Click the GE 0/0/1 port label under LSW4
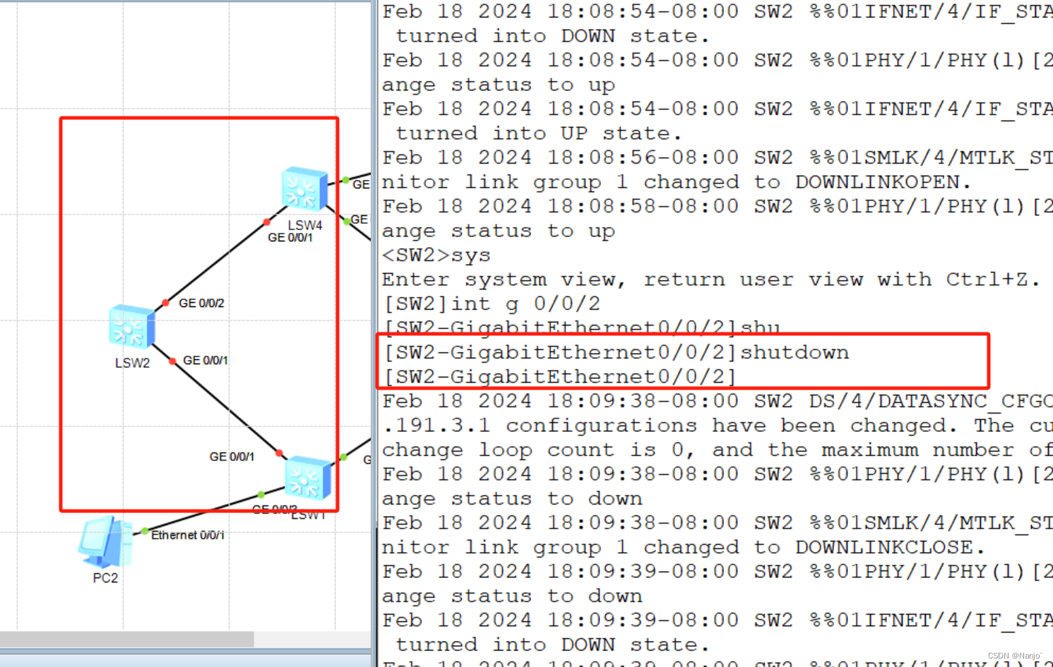This screenshot has height=667, width=1053. (290, 237)
